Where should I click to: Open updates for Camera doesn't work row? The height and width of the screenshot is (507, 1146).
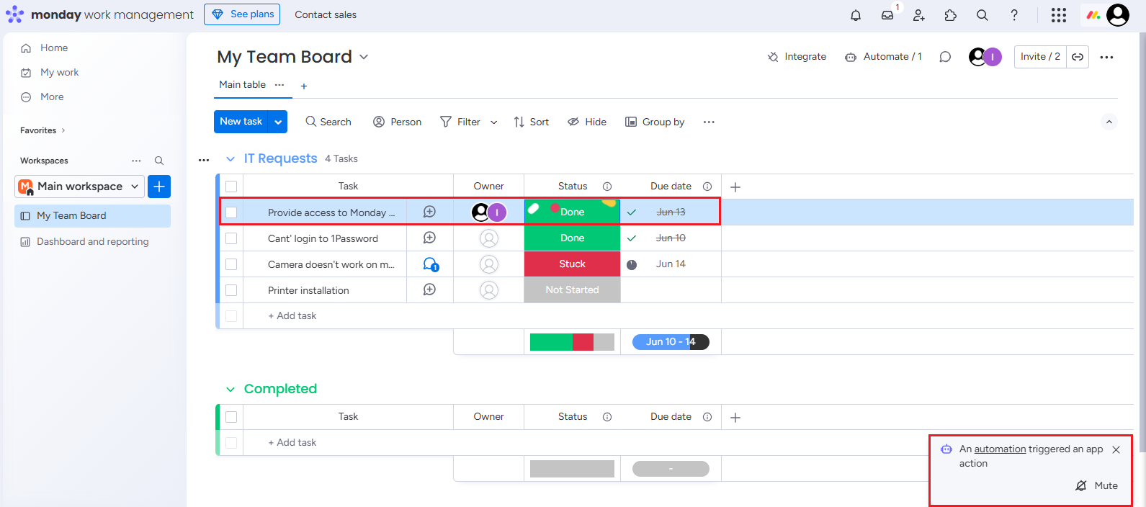431,264
